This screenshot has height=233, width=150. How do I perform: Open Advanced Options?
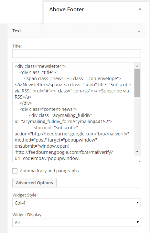(34, 183)
